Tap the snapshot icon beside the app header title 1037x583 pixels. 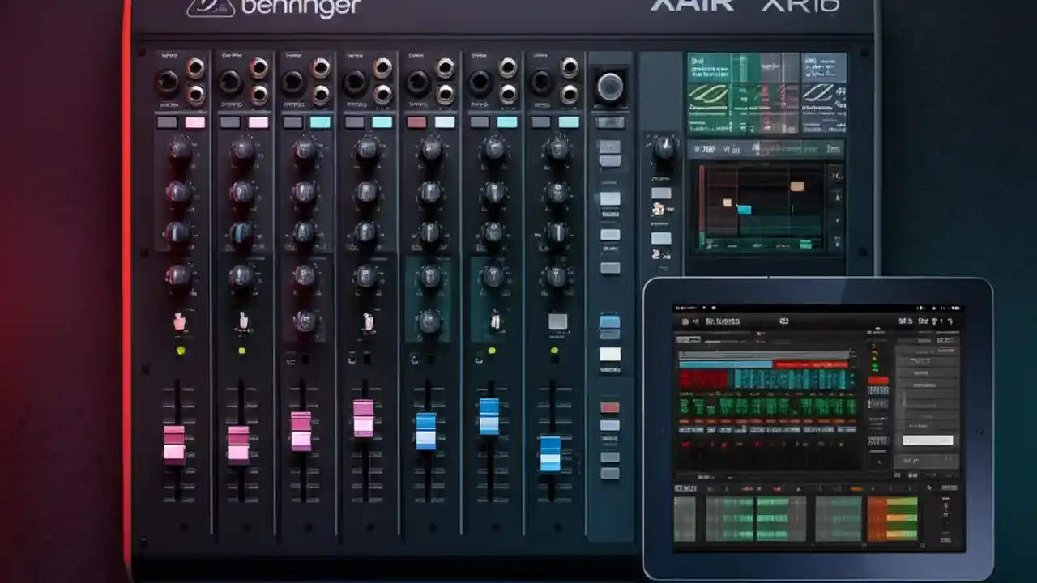point(693,321)
